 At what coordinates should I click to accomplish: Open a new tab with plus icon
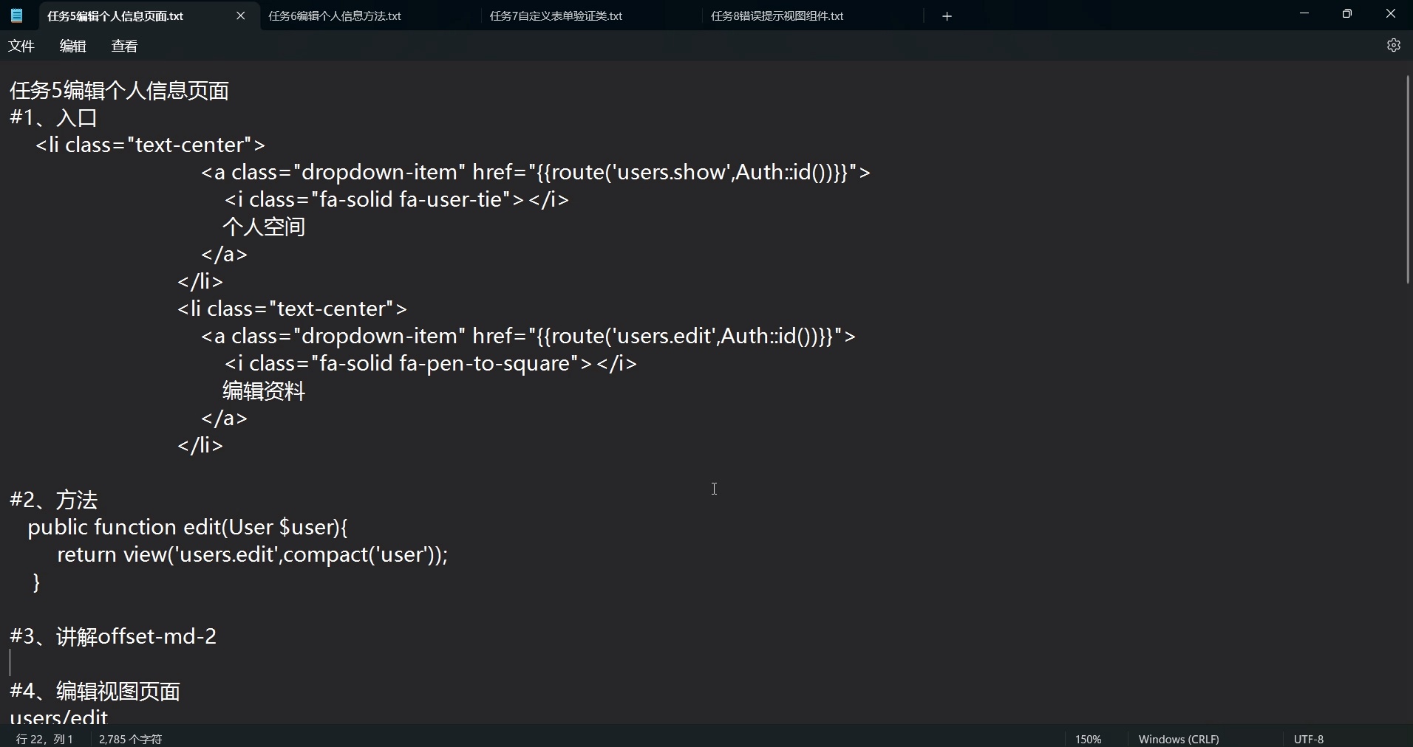947,16
